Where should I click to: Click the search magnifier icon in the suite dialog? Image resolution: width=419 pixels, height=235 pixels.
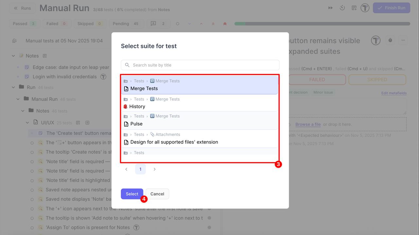127,65
